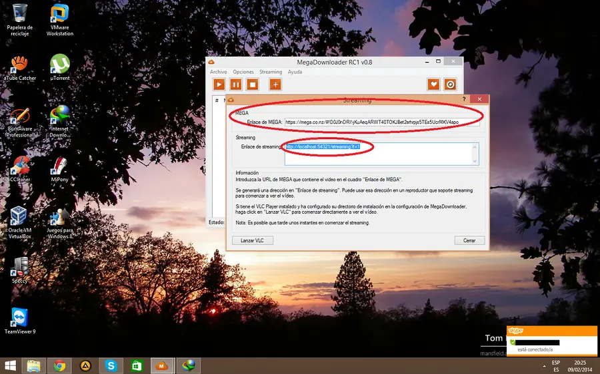Select the aTube Catcher desktop icon

coord(19,68)
